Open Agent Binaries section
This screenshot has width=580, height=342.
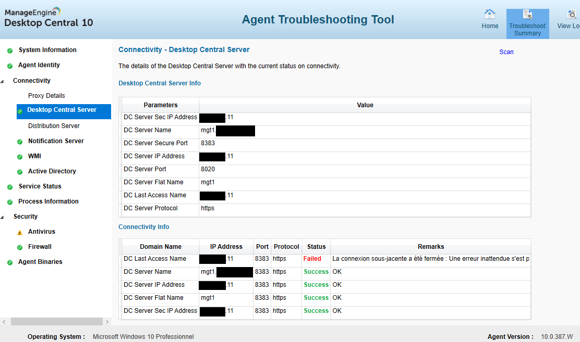(x=40, y=262)
